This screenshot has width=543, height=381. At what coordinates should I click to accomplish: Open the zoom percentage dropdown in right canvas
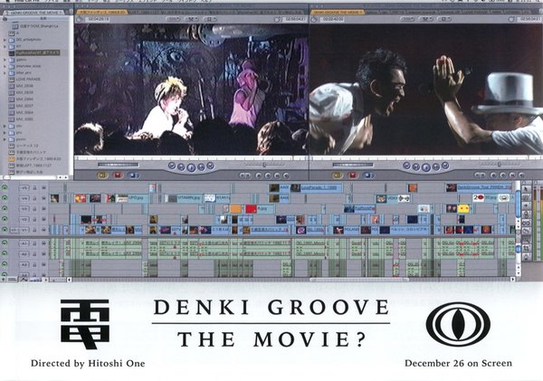pos(408,19)
